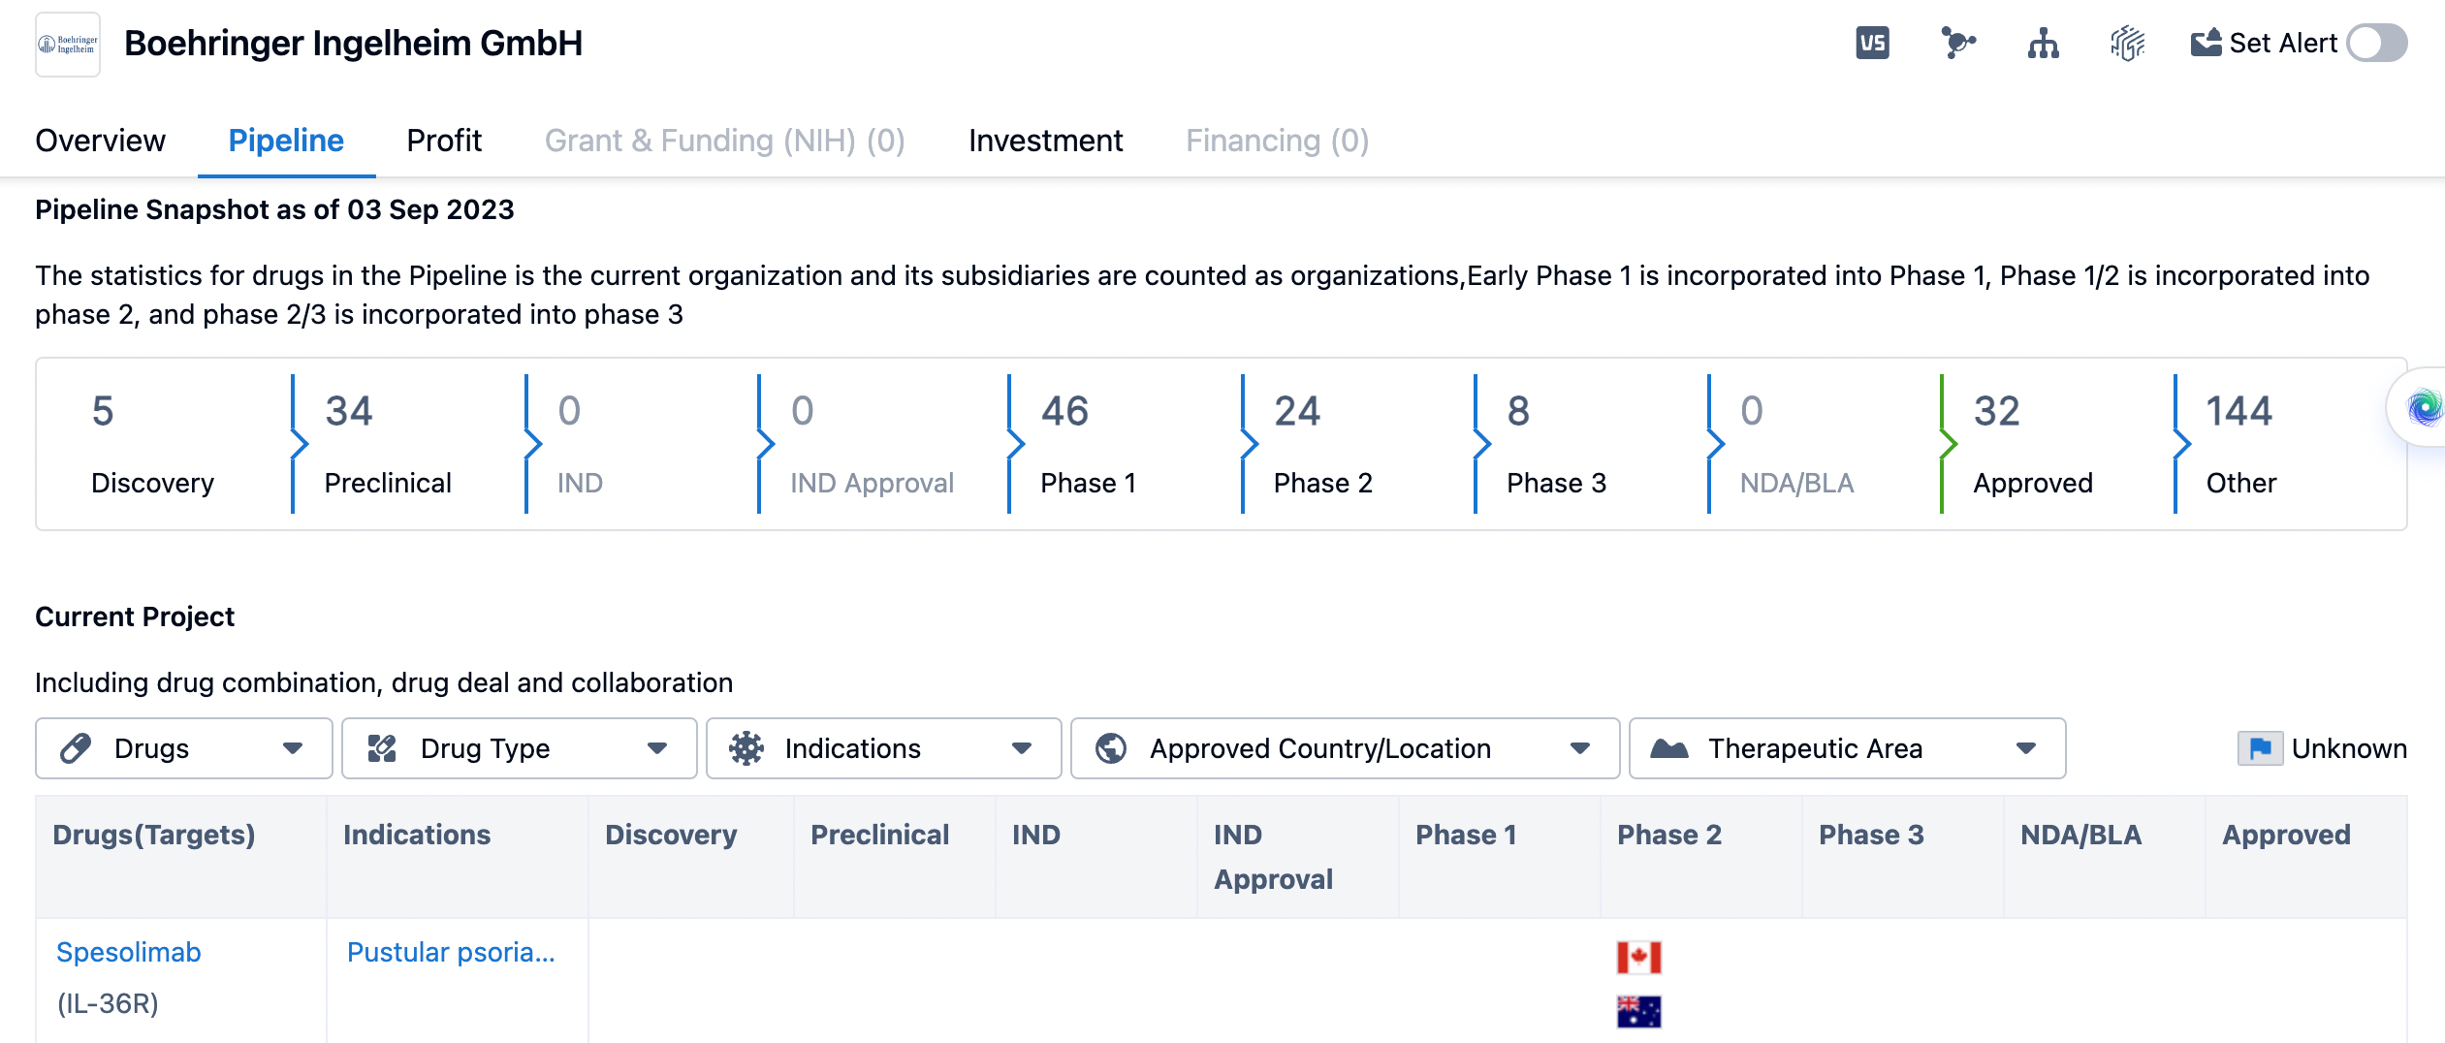This screenshot has height=1043, width=2445.
Task: Open the Drug Type dropdown
Action: [519, 748]
